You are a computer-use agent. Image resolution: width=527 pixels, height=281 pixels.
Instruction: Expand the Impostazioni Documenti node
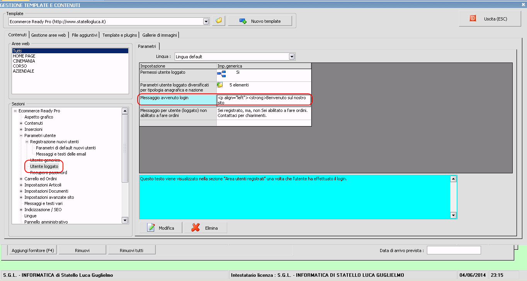21,191
